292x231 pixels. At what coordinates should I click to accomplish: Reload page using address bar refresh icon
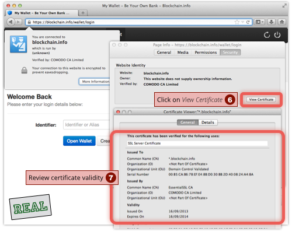click(x=248, y=22)
